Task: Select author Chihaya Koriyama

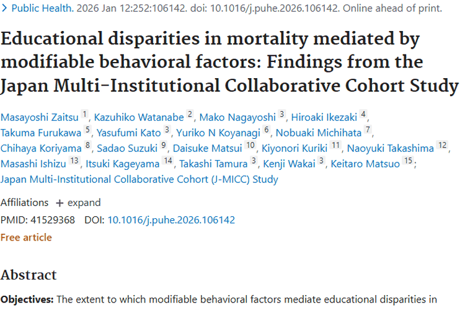Action: [41, 148]
